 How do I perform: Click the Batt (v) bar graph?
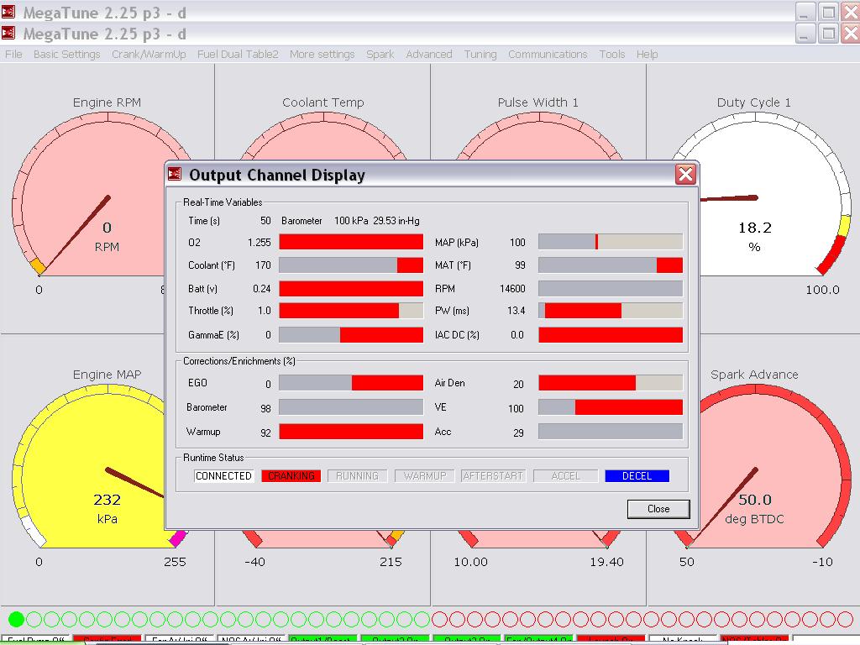click(x=351, y=289)
